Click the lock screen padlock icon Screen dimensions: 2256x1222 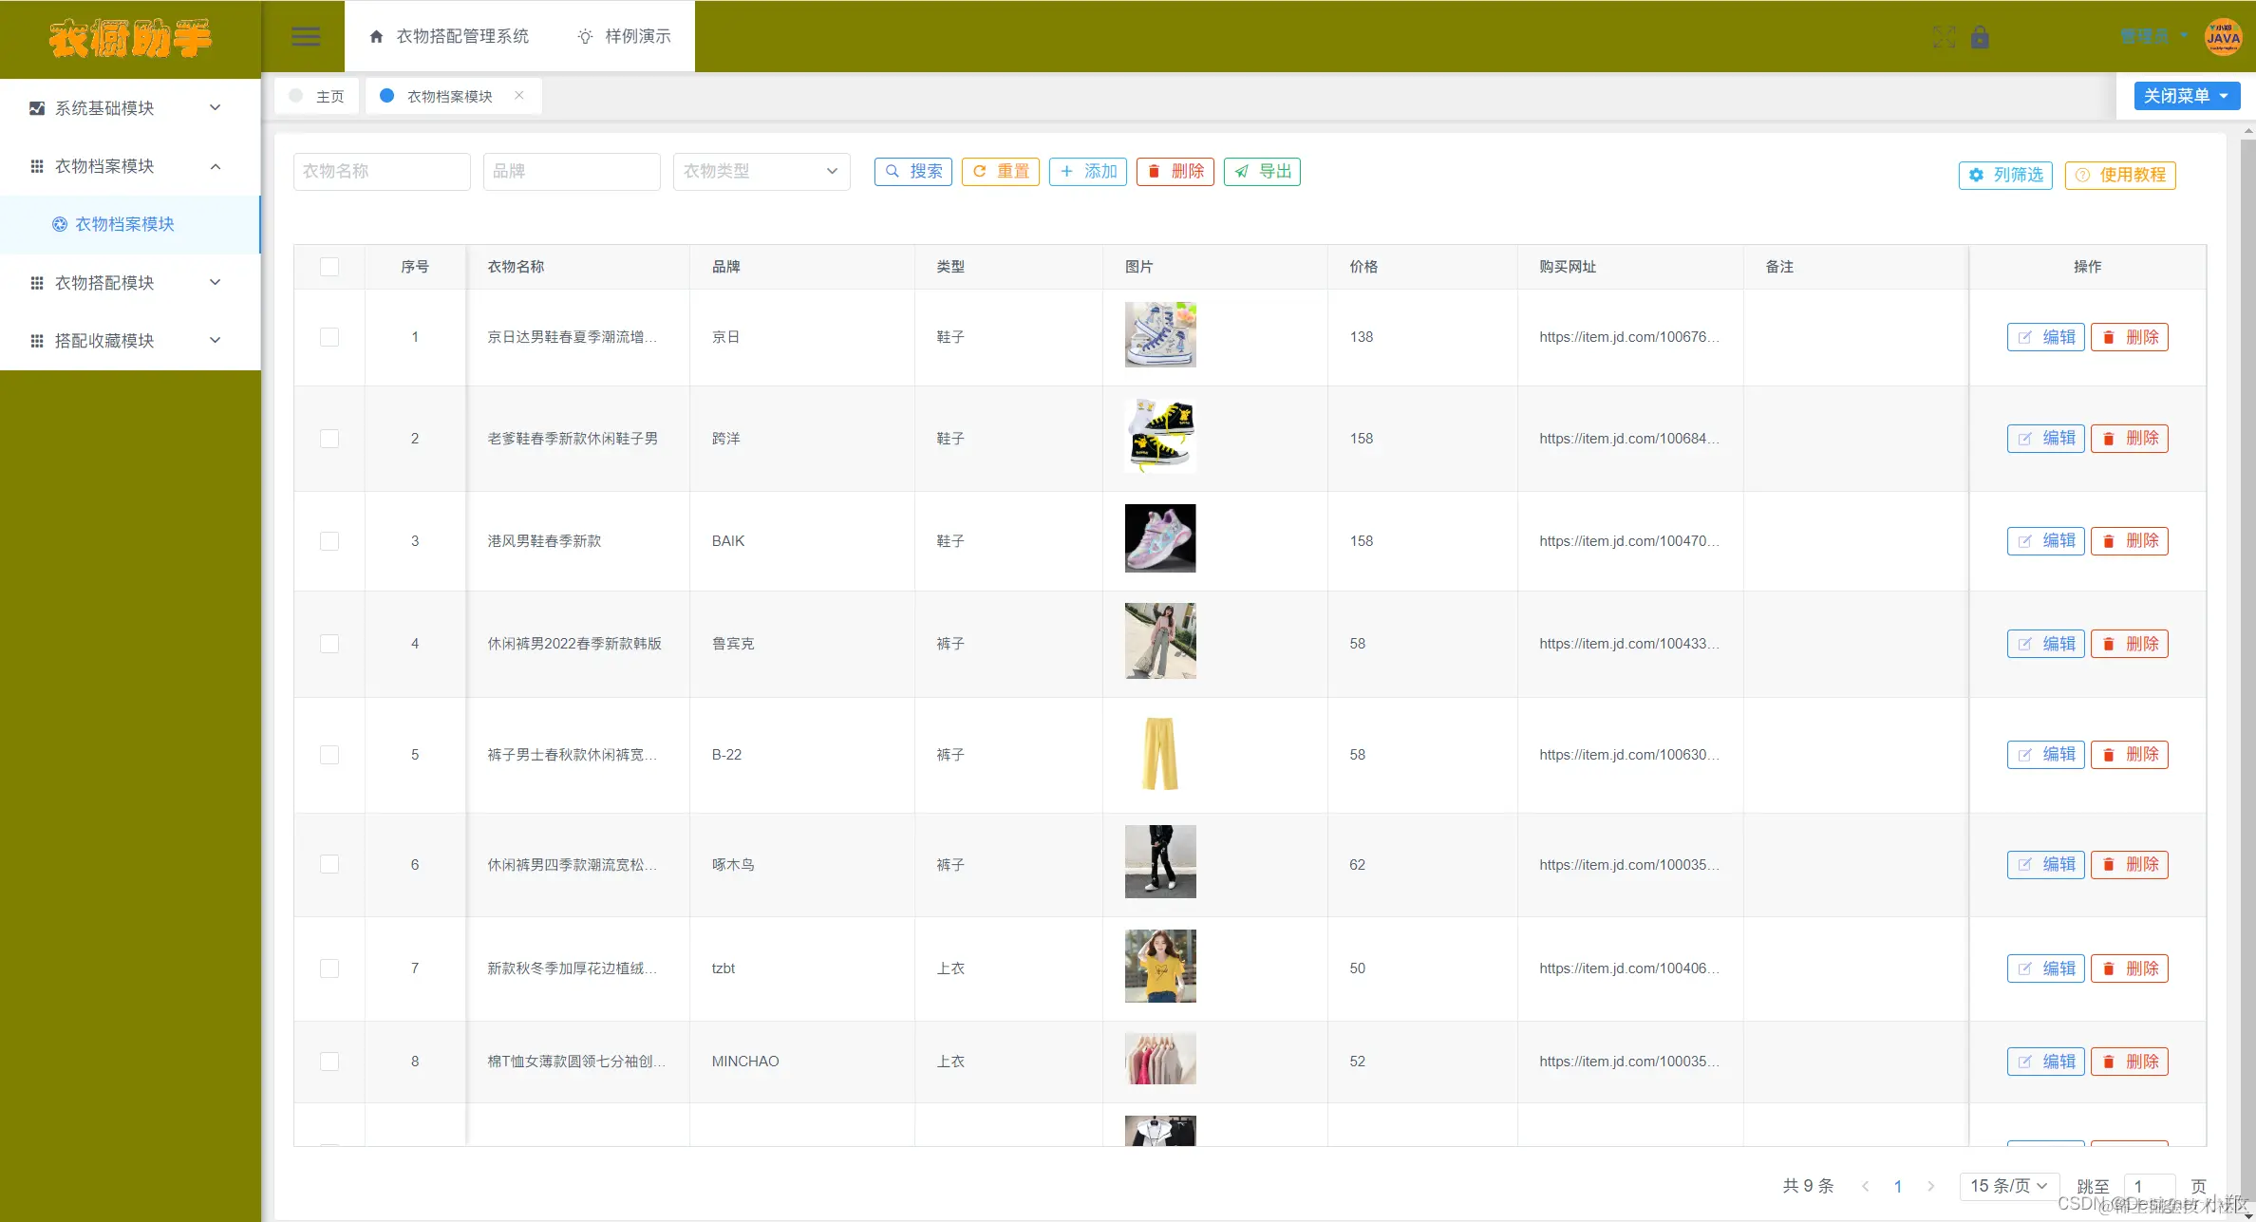(1980, 37)
